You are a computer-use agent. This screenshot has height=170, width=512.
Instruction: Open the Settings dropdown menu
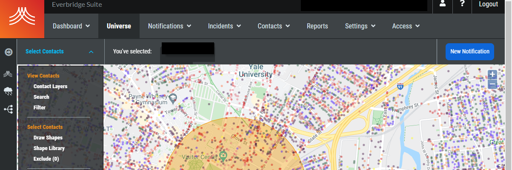coord(360,26)
